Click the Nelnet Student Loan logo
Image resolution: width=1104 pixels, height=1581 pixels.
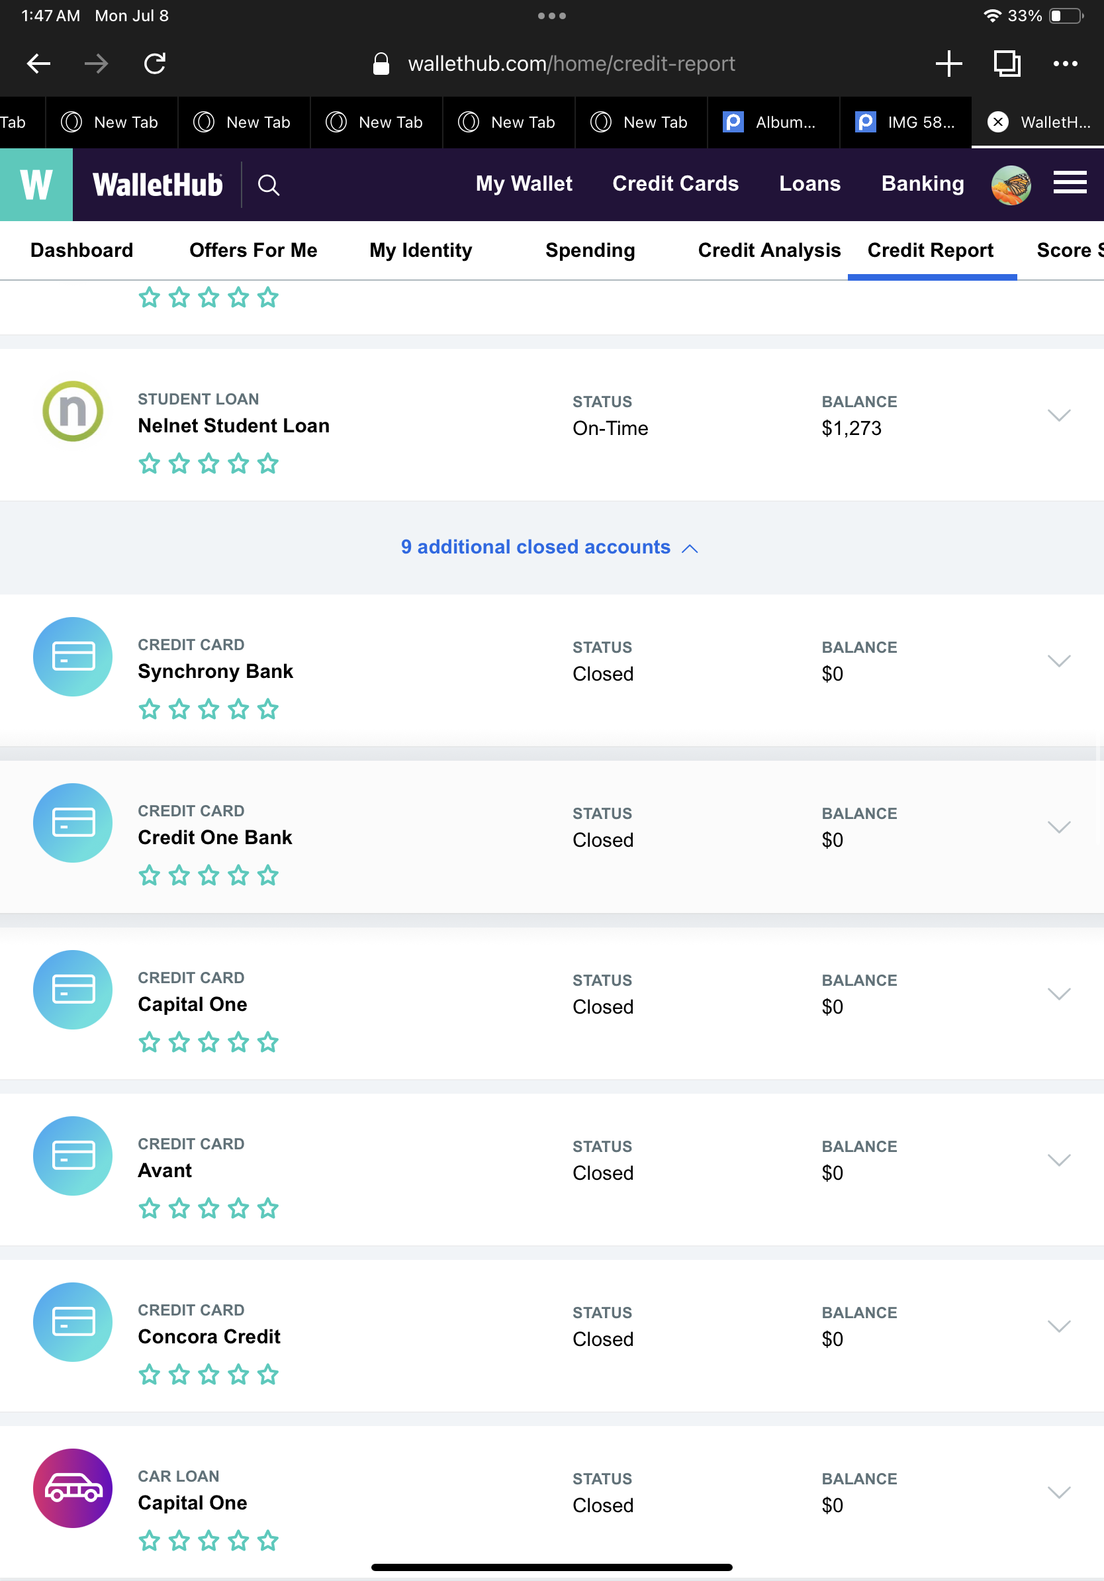pyautogui.click(x=73, y=411)
